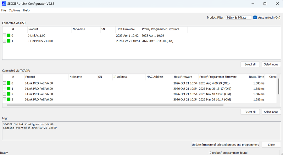
Task: Click green status indicator of TCP/IP probe row 1
Action: tap(8, 89)
